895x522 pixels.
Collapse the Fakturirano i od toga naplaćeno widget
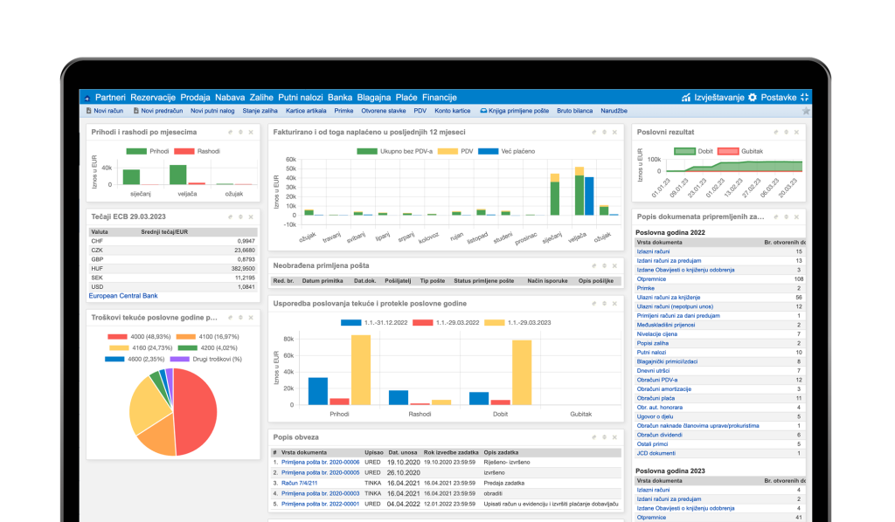tap(605, 132)
